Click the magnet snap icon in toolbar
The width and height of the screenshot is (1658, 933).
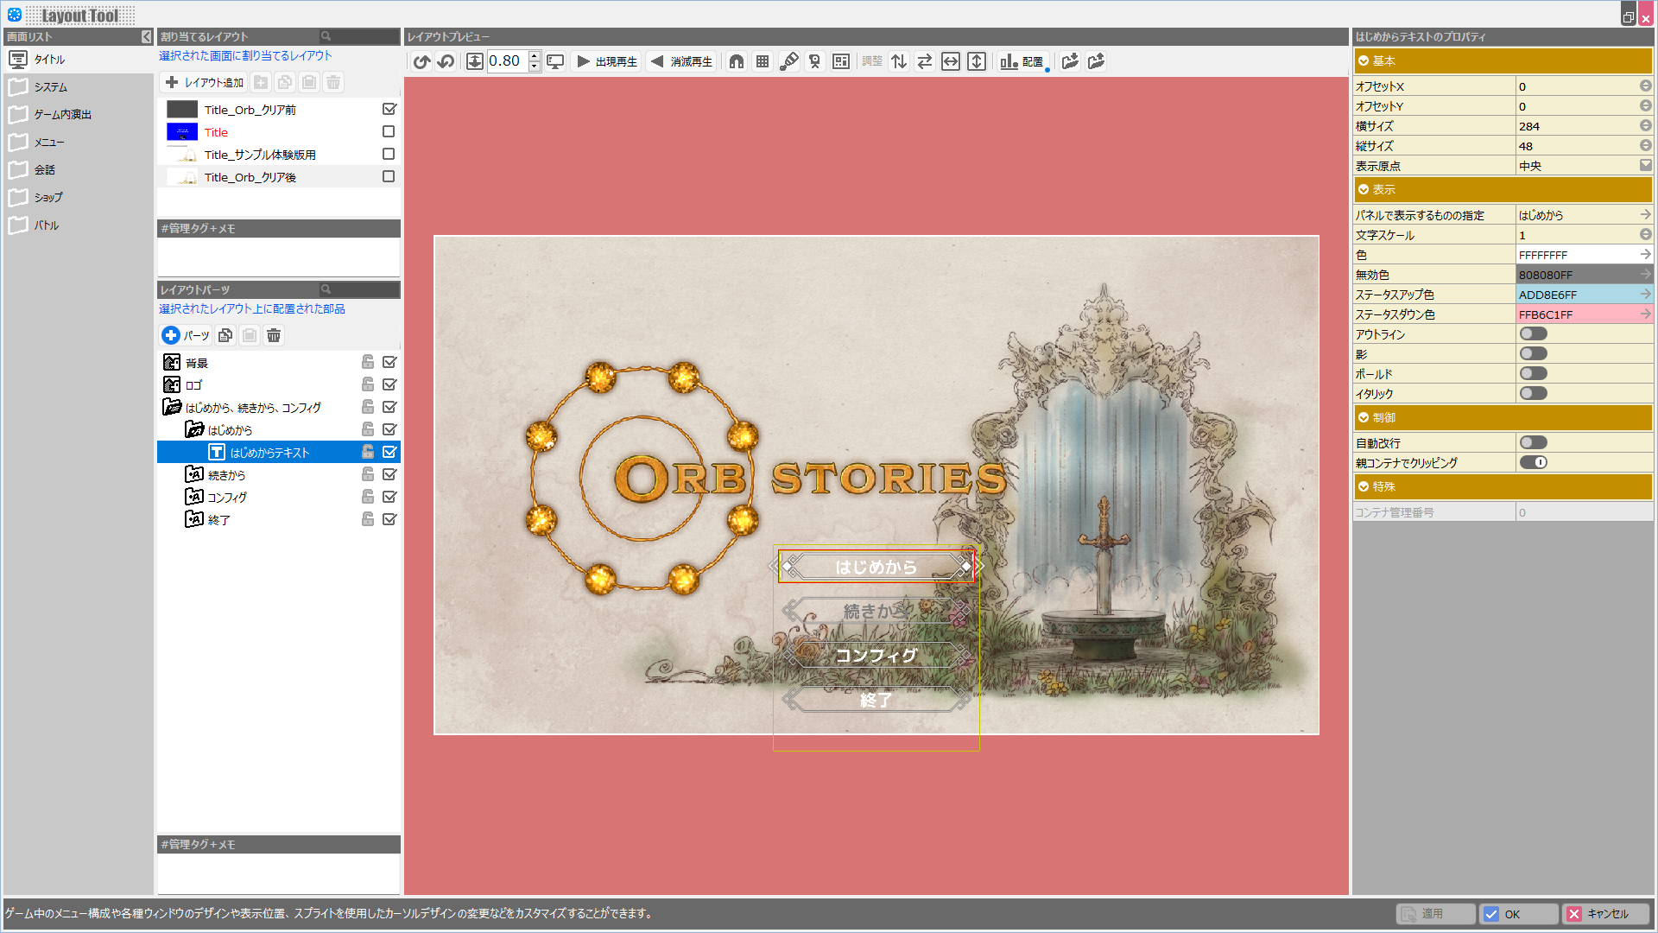coord(736,61)
